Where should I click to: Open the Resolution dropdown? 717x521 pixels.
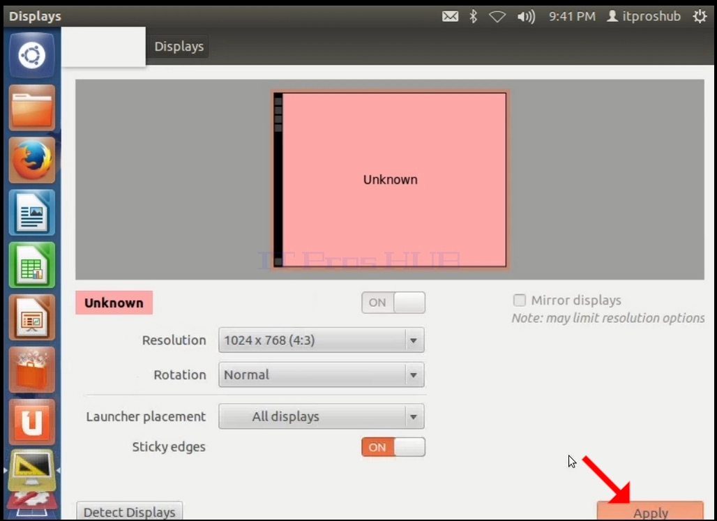[x=322, y=340]
